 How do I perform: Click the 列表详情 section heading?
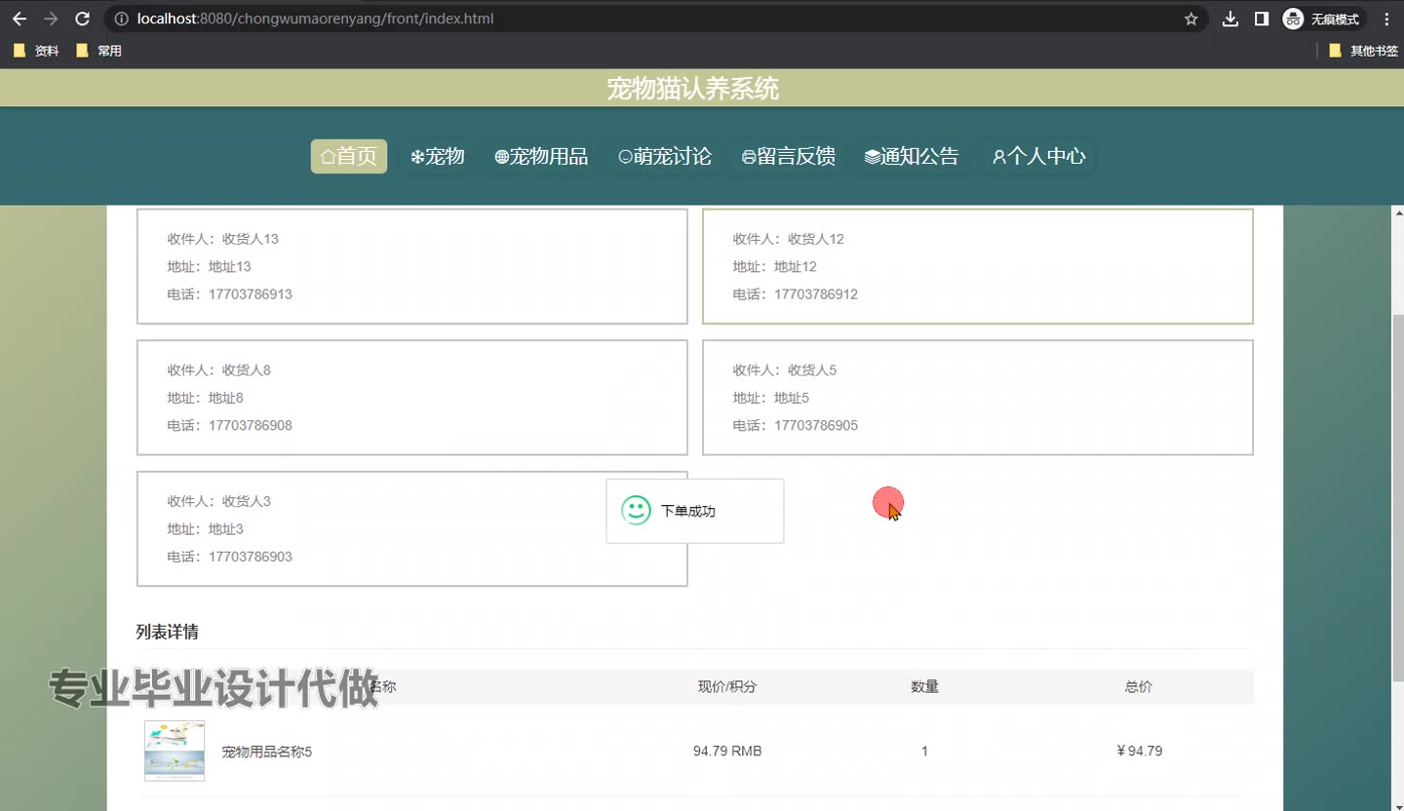pyautogui.click(x=167, y=632)
